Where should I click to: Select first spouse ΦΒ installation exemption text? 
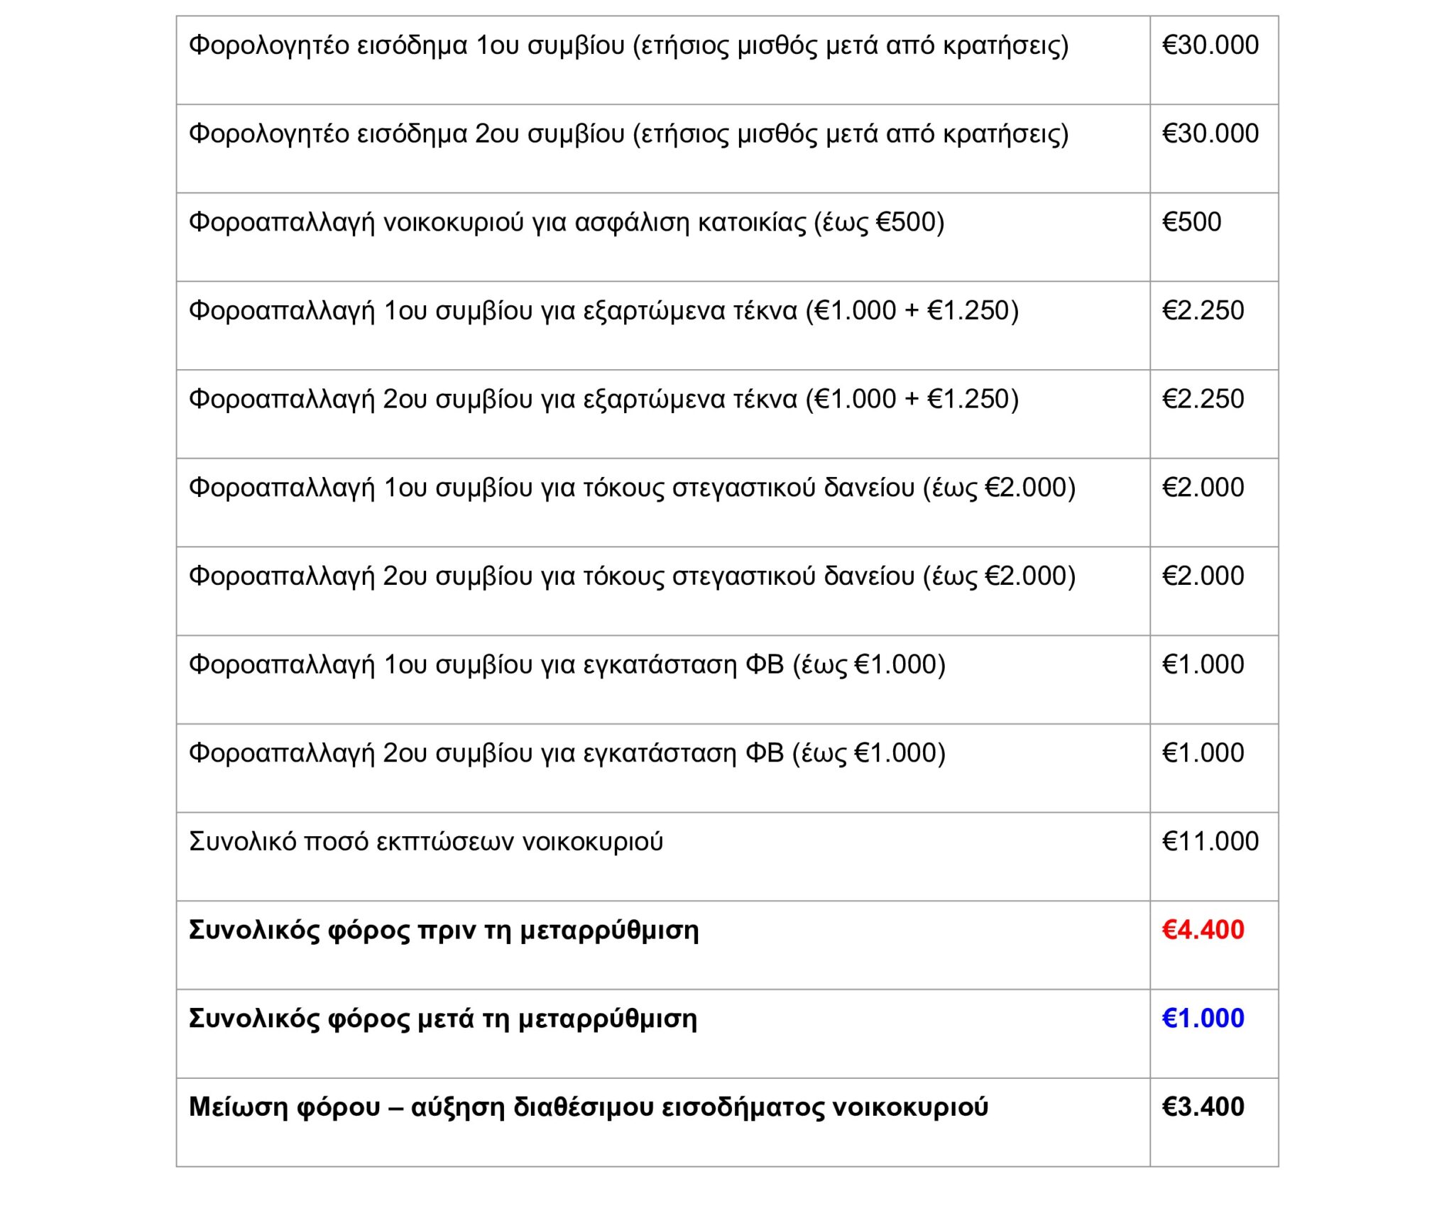pyautogui.click(x=567, y=665)
